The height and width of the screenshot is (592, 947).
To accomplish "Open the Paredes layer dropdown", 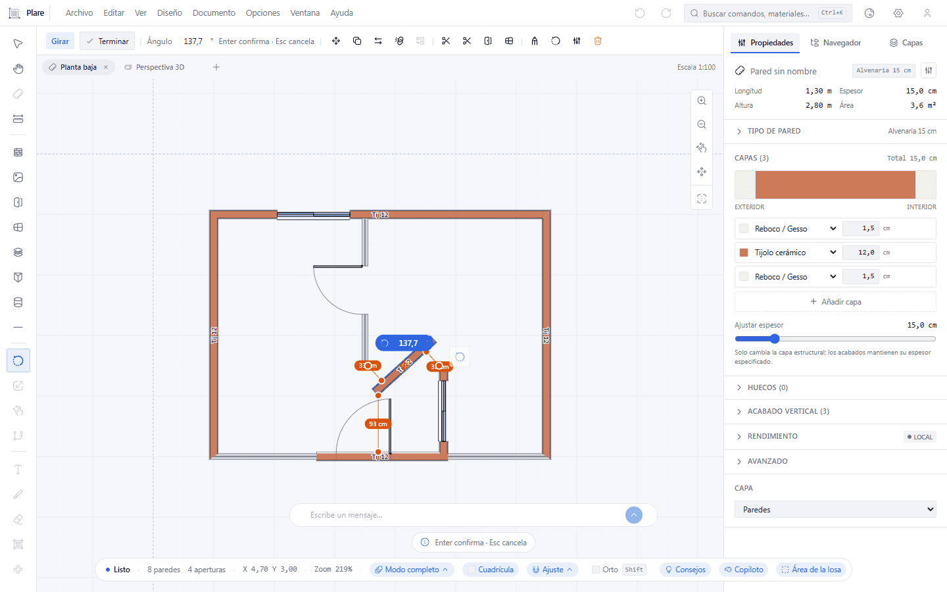I will (x=835, y=510).
